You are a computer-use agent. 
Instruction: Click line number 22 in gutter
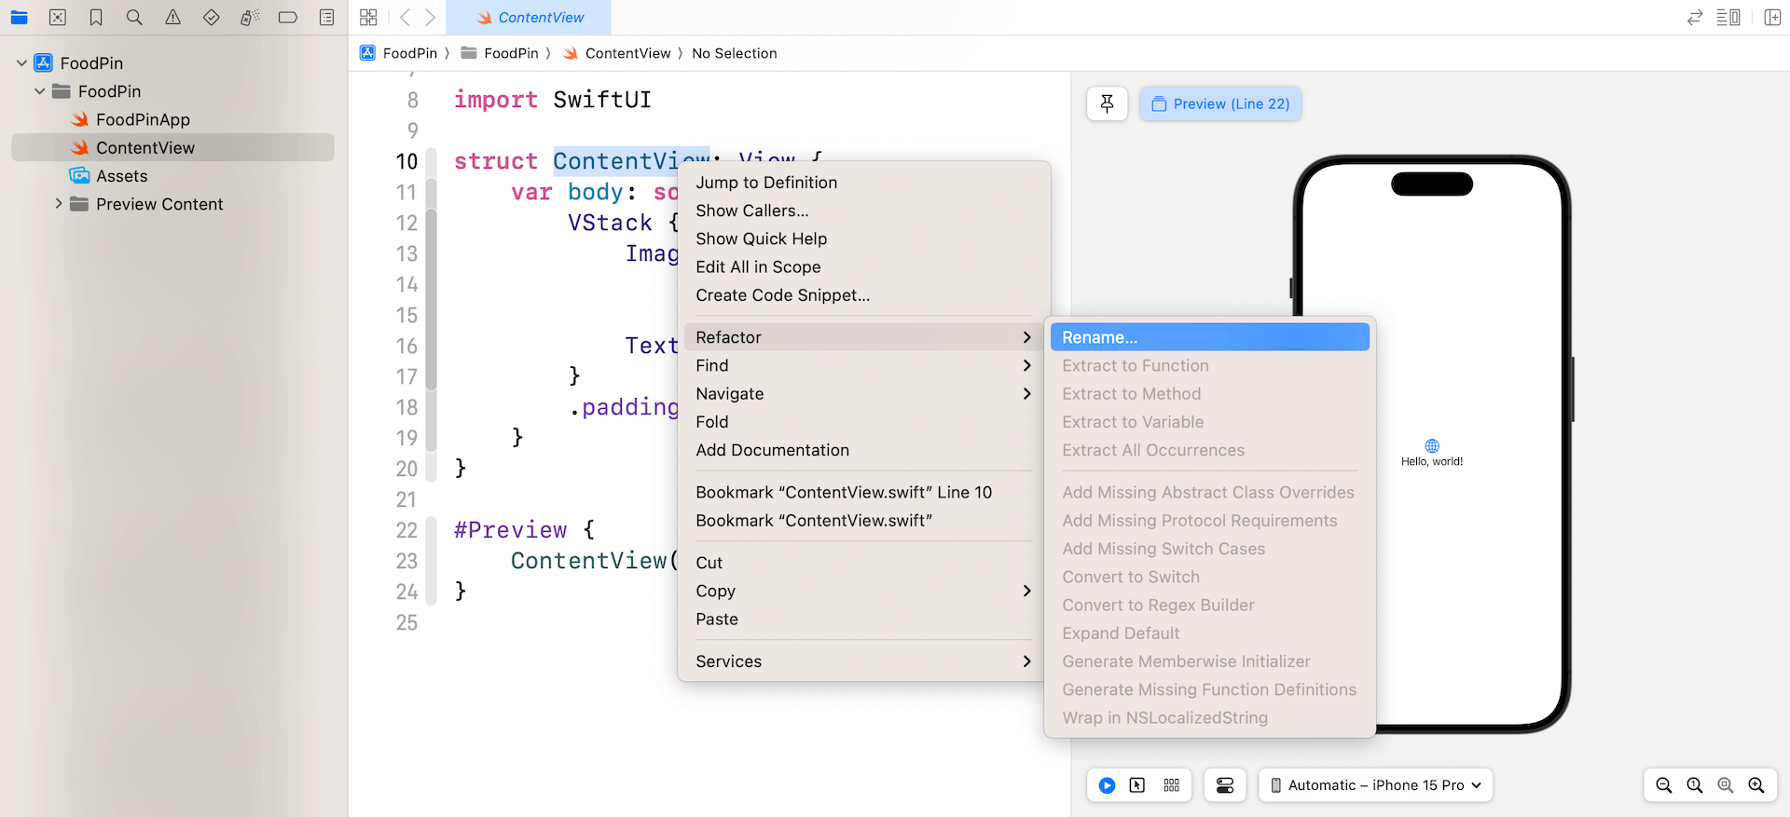[x=406, y=530]
